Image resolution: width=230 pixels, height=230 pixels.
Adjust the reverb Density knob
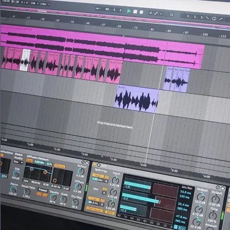tap(53, 198)
